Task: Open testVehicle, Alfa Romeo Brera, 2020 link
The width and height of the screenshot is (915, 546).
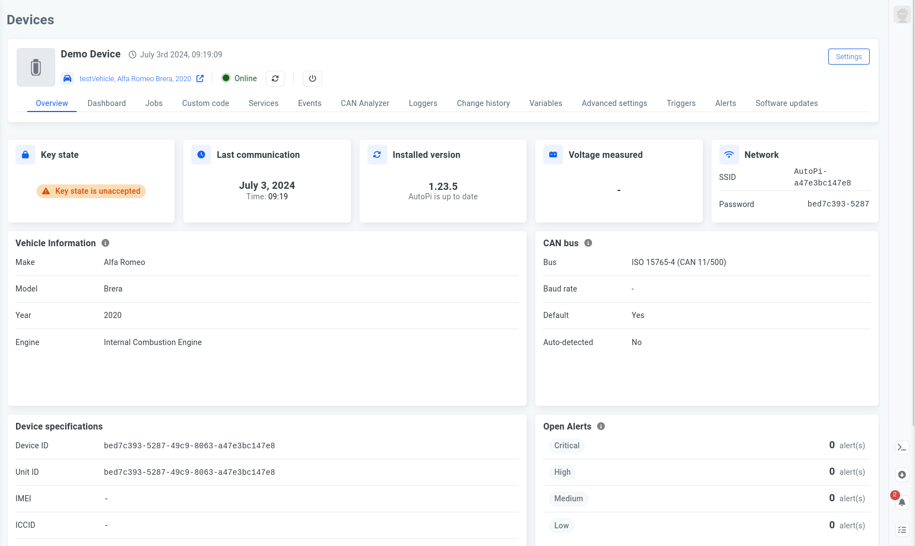Action: coord(135,79)
